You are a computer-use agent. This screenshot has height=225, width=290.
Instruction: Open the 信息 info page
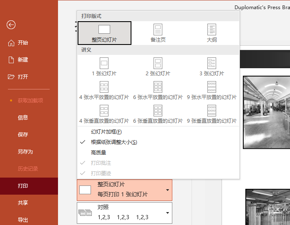[29, 117]
